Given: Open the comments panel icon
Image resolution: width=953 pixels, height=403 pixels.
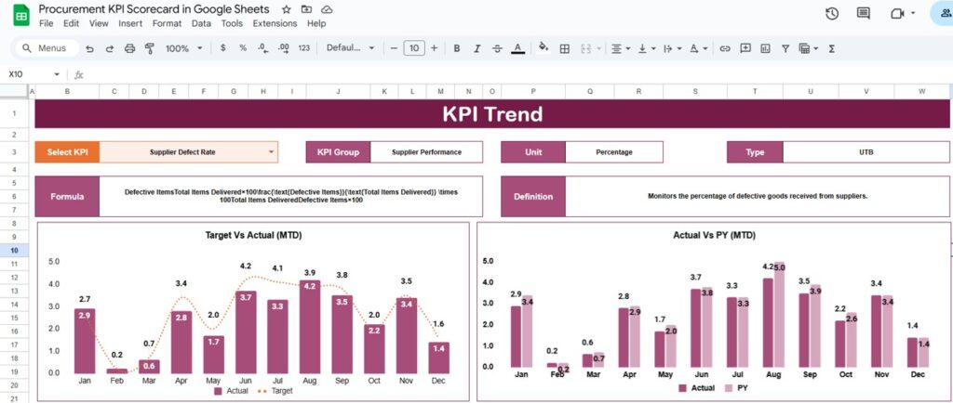Looking at the screenshot, I should pyautogui.click(x=863, y=14).
